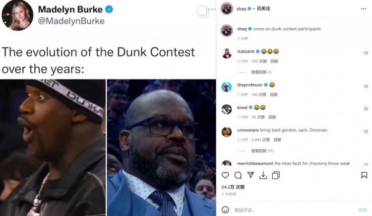Like itsbizkitt's comment heart
This screenshot has width=372, height=216.
click(366, 53)
